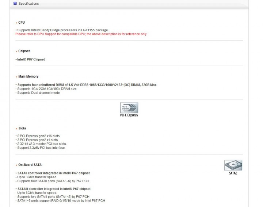Screen dimensions: 263x207
Task: Click the PCI-E Express logo icon
Action: click(x=129, y=108)
